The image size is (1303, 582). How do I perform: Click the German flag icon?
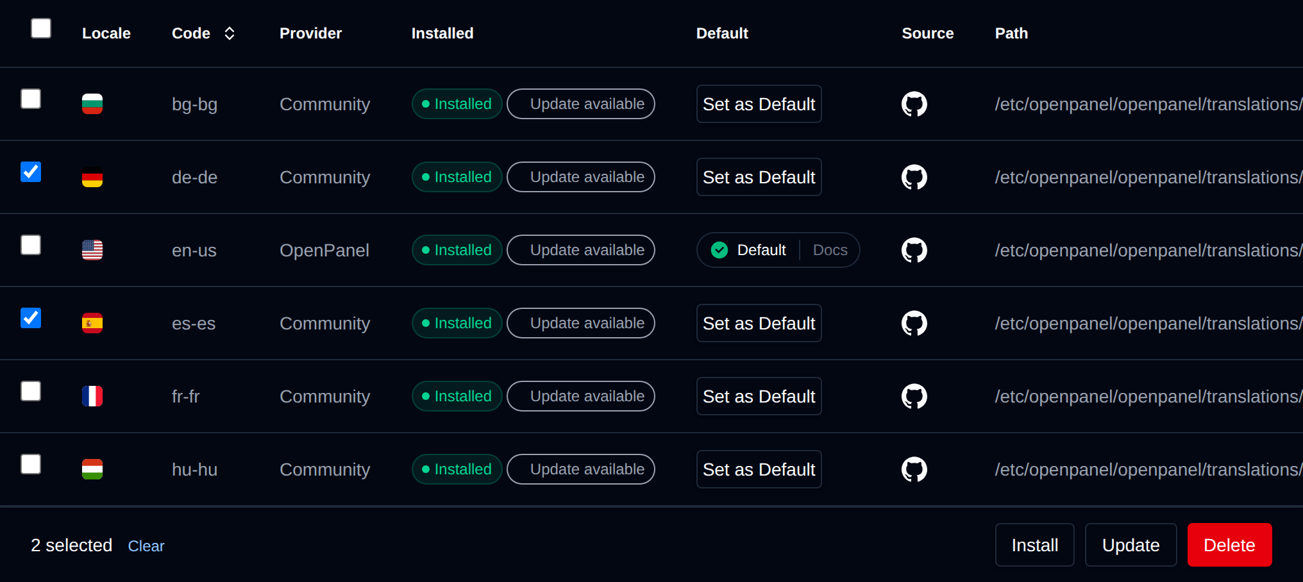[x=92, y=177]
